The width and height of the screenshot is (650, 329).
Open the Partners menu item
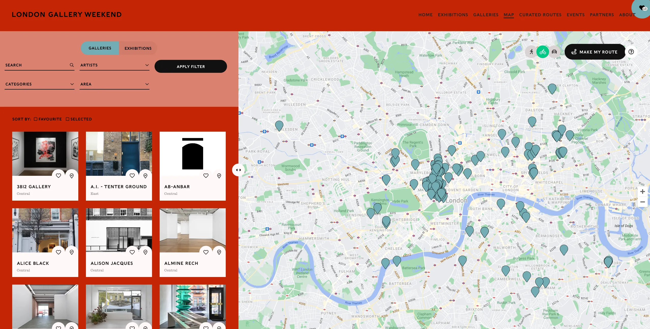click(602, 15)
